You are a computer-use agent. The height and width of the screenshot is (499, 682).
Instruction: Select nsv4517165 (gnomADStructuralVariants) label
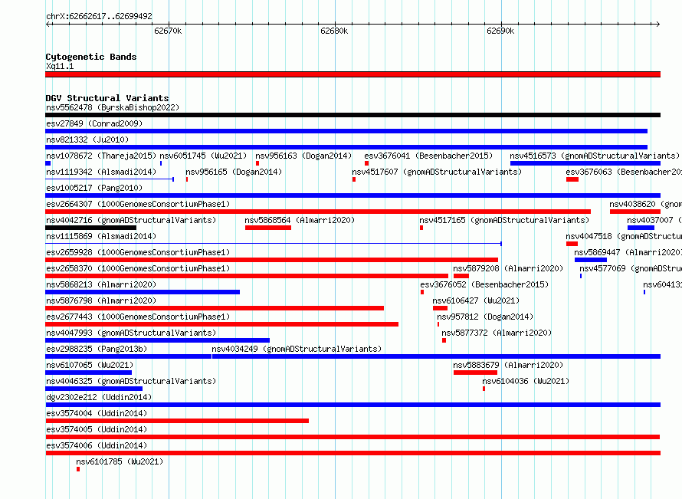(x=504, y=220)
